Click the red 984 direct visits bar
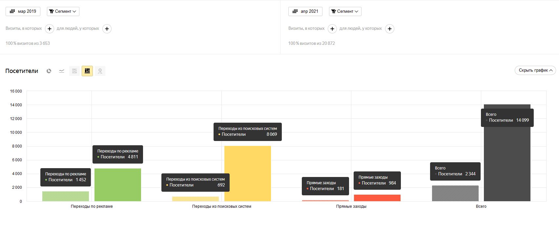The image size is (559, 229). coord(377,198)
